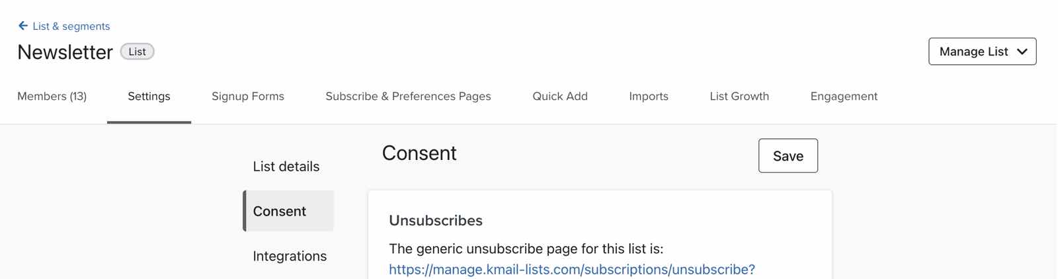Open the Manage List dropdown
The width and height of the screenshot is (1058, 279).
(973, 52)
